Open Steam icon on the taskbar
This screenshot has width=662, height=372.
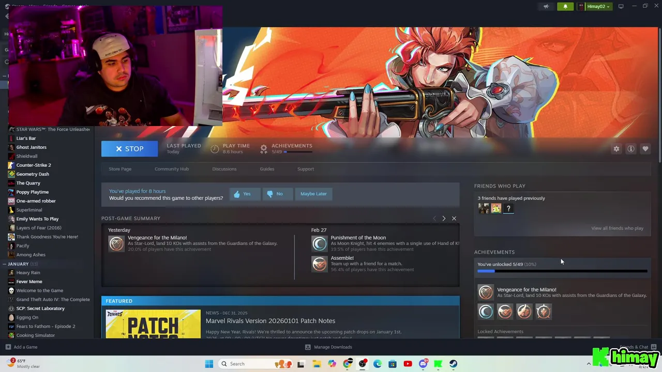tap(453, 364)
